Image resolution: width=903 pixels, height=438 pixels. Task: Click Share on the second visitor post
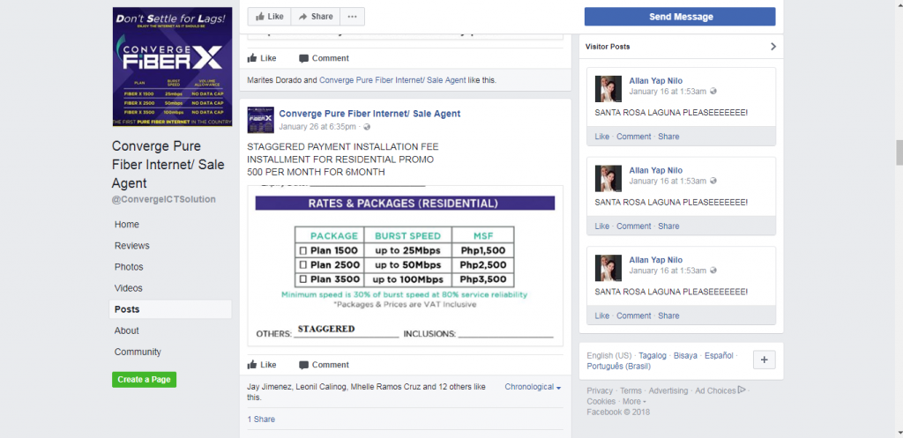[668, 226]
